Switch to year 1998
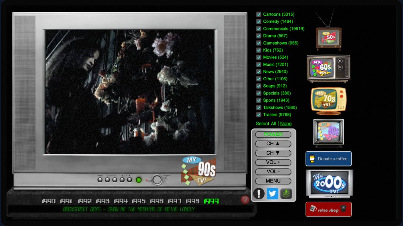This screenshot has height=226, width=403. click(x=192, y=201)
